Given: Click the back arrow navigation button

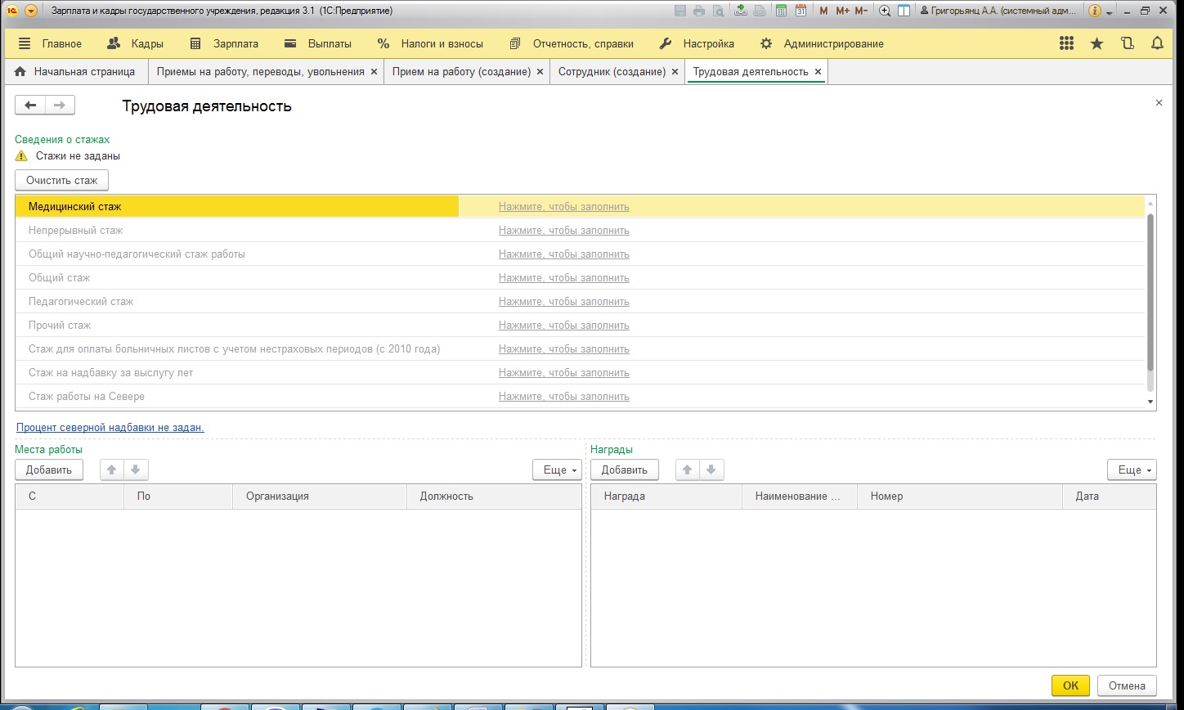Looking at the screenshot, I should tap(30, 105).
